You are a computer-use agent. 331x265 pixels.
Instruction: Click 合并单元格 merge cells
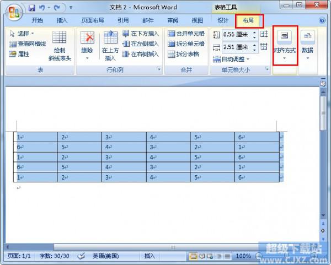[186, 33]
